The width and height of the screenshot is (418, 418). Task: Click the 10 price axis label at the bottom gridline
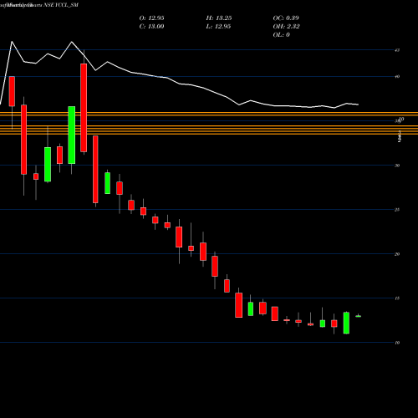(397, 343)
